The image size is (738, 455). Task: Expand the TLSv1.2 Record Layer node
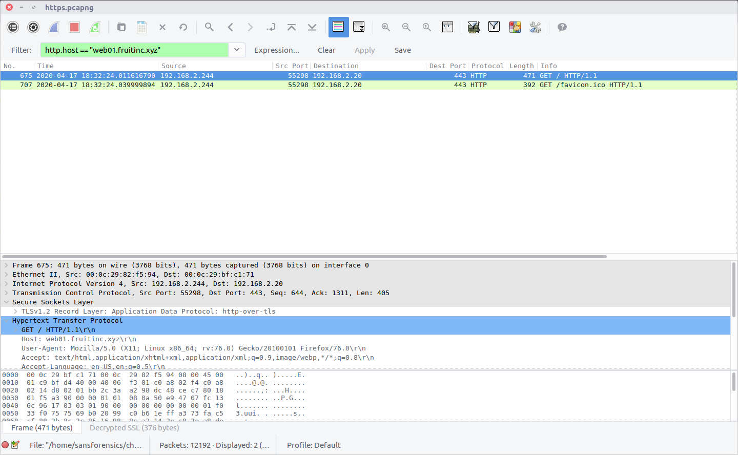[15, 312]
